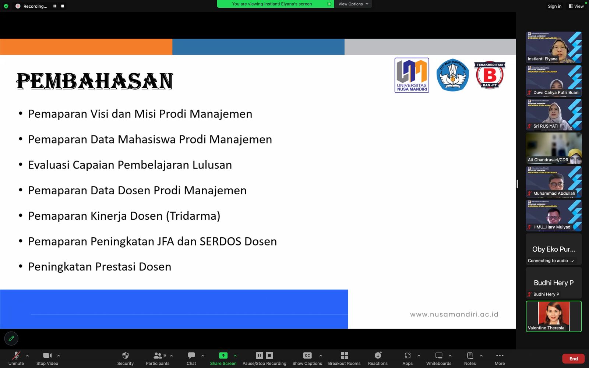Expand the View Options dropdown

click(x=353, y=4)
